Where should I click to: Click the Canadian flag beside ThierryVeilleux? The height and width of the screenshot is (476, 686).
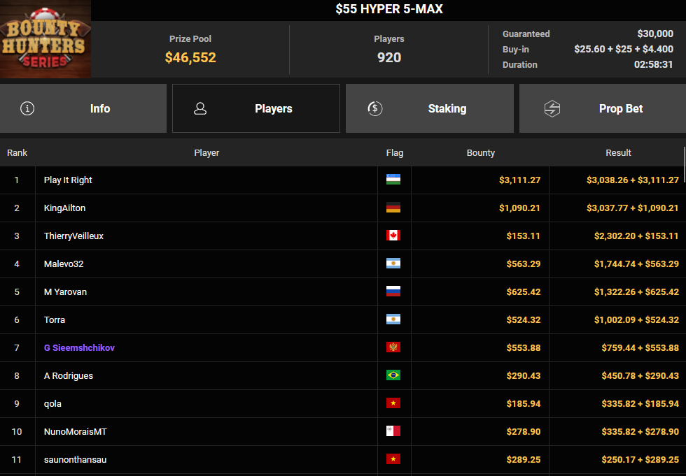(393, 236)
